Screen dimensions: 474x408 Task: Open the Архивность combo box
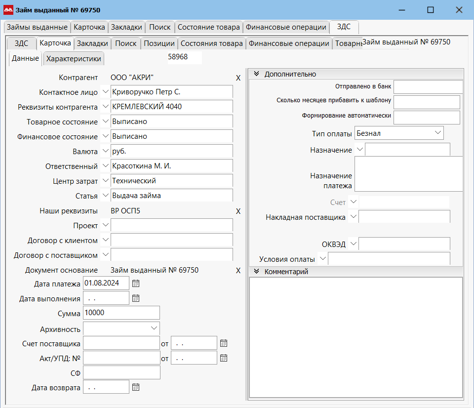point(121,328)
